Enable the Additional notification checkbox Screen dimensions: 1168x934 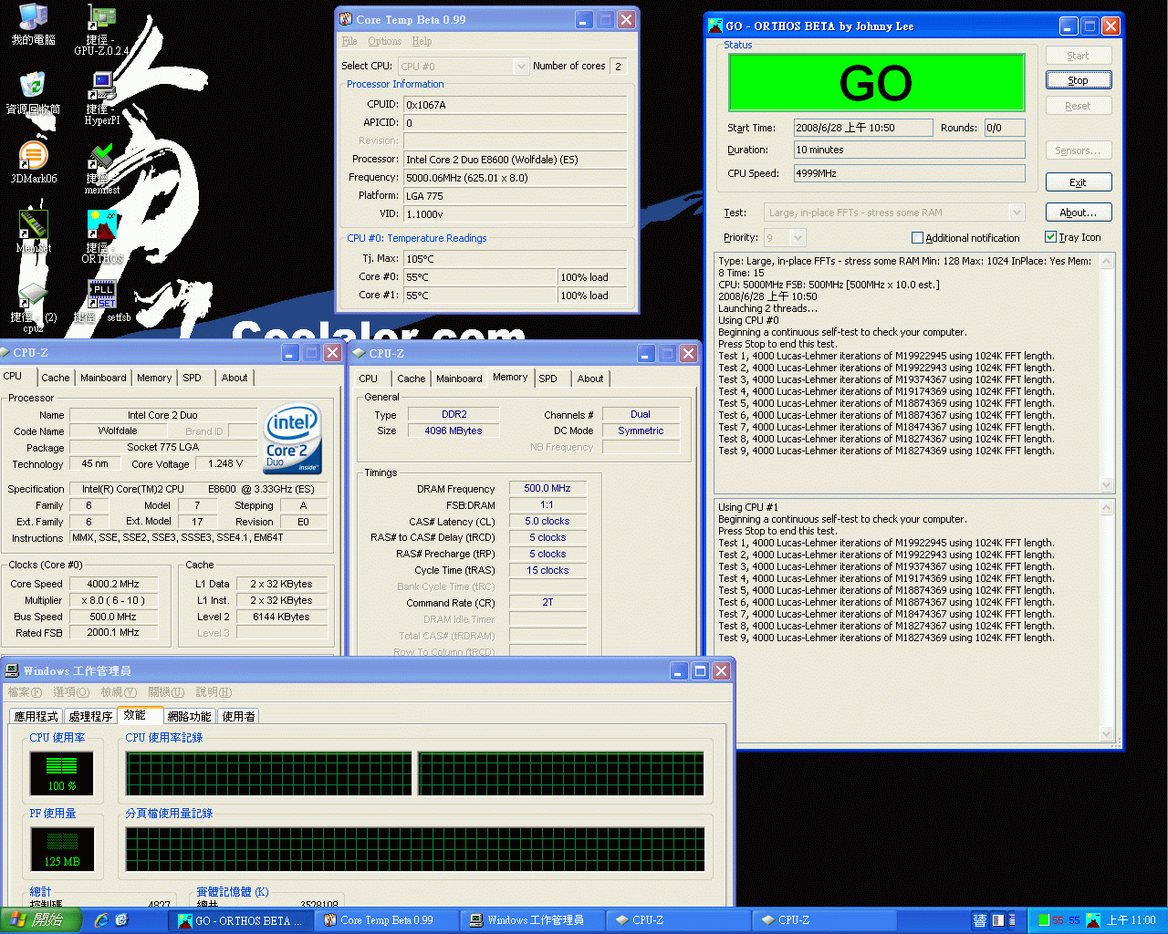918,238
